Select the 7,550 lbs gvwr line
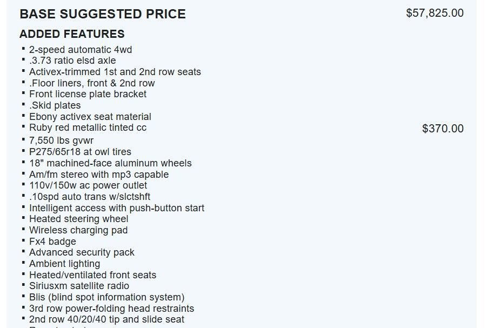Image resolution: width=487 pixels, height=328 pixels. (x=62, y=140)
